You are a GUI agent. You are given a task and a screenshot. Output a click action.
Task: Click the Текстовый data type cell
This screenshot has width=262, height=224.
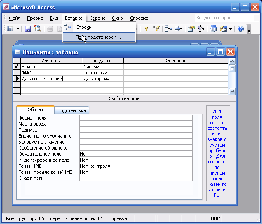click(x=103, y=73)
